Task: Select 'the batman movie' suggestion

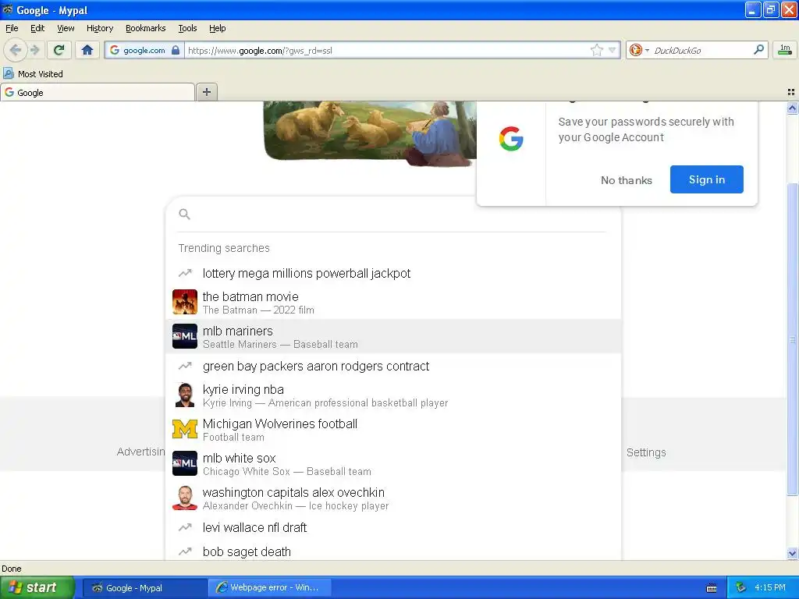Action: 393,302
